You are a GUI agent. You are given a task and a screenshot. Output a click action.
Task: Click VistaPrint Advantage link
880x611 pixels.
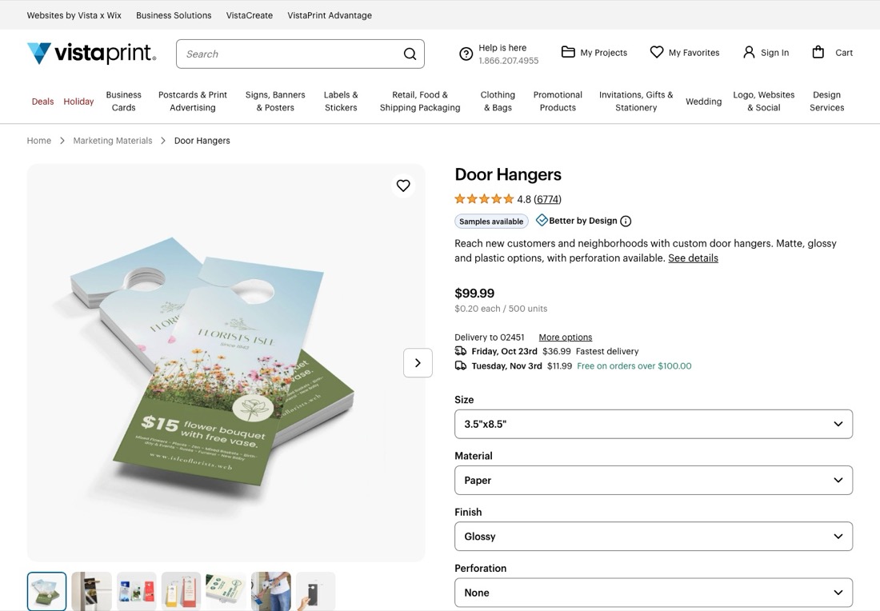click(x=330, y=15)
